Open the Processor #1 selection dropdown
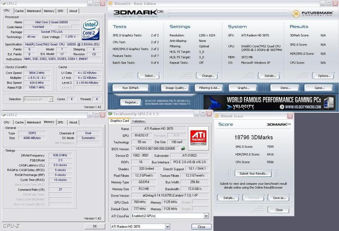This screenshot has height=231, width=339. click(x=38, y=99)
